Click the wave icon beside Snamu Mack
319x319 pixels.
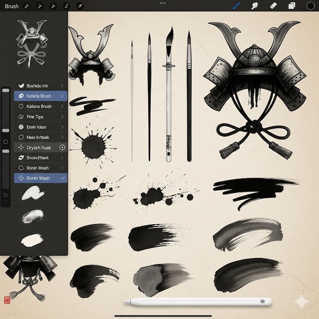tap(21, 157)
